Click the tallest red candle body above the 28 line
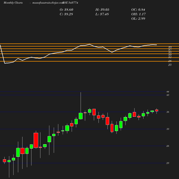179x179 pixels. pos(36,140)
